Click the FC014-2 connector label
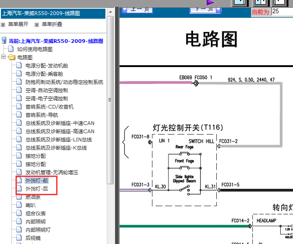 241,221
